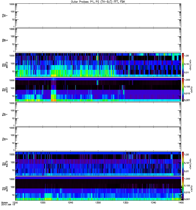Click the thc fbk scm1 spectrogram plot area
196x210 pixels.
click(x=98, y=188)
